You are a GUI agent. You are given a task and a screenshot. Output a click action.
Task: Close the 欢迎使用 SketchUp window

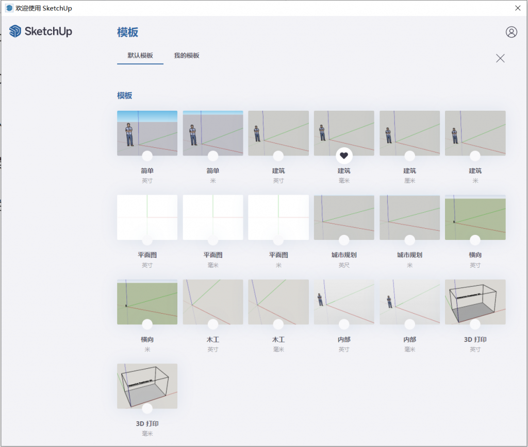518,8
